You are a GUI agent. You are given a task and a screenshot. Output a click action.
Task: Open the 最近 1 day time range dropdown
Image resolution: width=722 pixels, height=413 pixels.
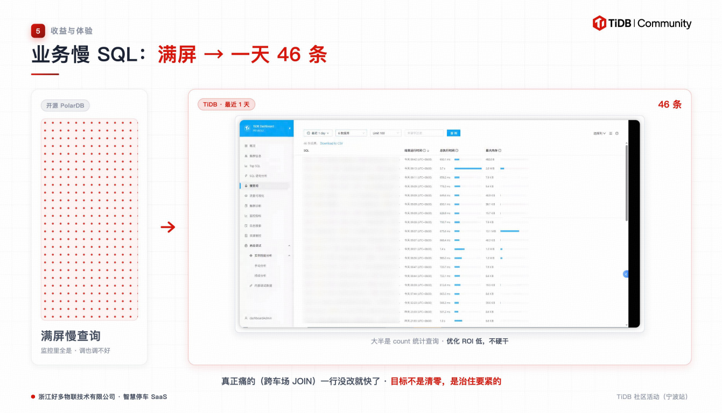[318, 133]
